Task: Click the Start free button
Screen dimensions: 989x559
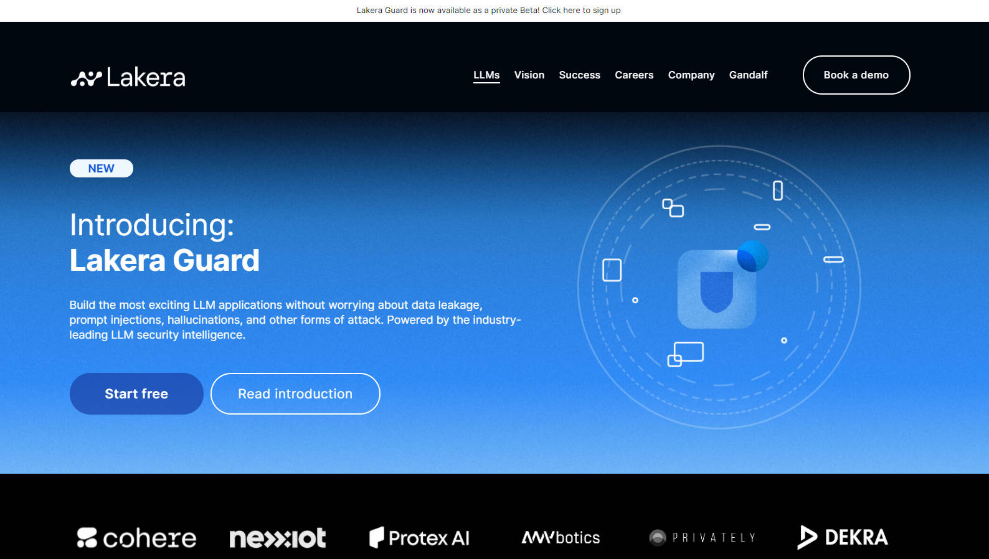Action: click(136, 393)
